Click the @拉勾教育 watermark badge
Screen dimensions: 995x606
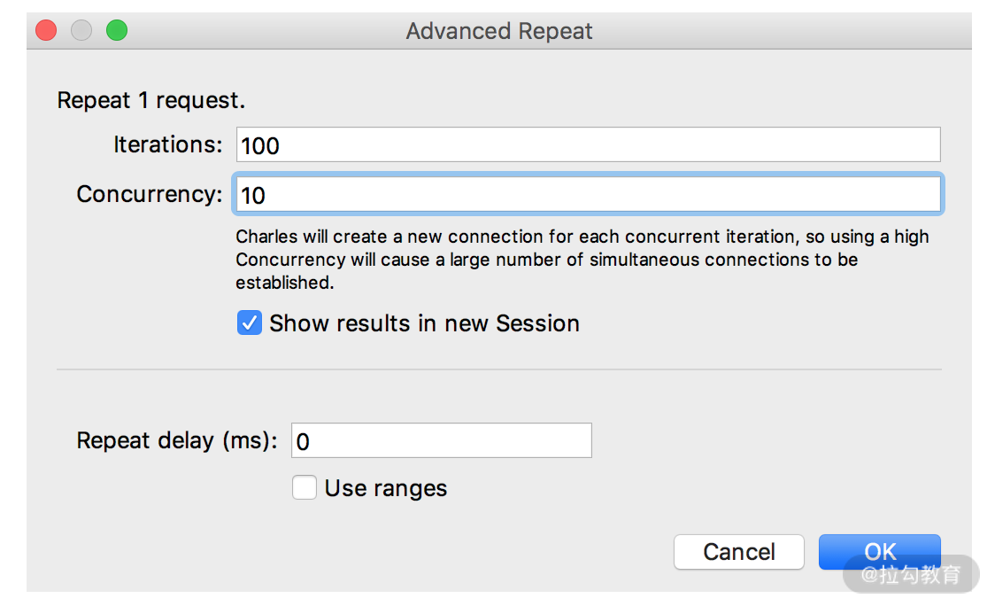(911, 574)
